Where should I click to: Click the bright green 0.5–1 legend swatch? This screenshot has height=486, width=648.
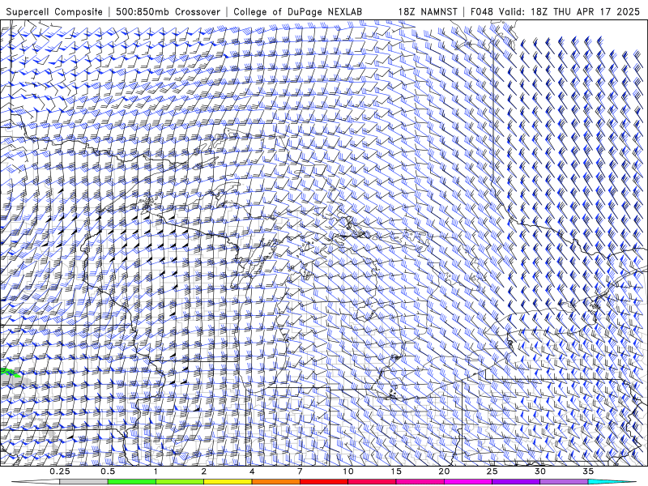[x=131, y=482]
